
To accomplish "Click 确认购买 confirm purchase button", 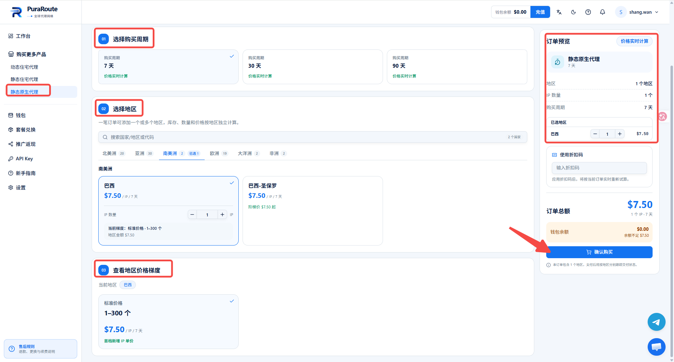I will (599, 252).
